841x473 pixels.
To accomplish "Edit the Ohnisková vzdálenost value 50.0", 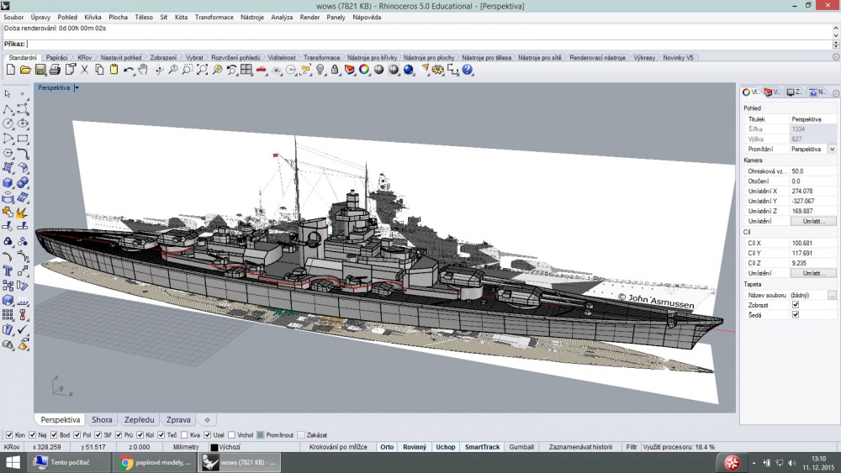I will (813, 171).
